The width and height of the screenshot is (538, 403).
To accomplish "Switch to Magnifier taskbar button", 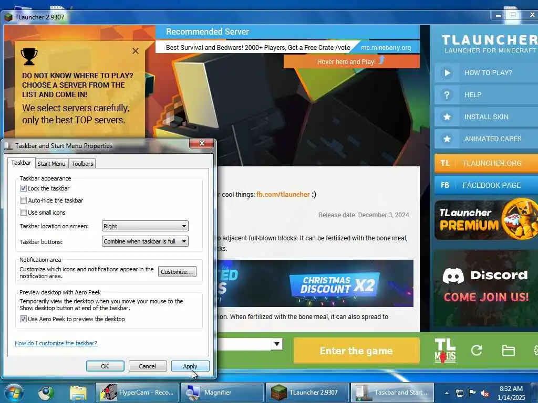I will 222,393.
